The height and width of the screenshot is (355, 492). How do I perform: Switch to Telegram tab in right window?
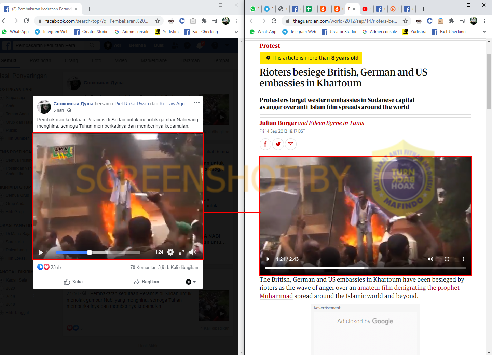tap(267, 9)
